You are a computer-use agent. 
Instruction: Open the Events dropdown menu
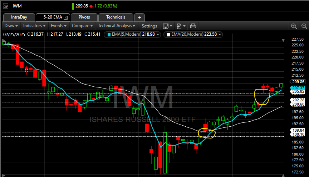coord(59,26)
